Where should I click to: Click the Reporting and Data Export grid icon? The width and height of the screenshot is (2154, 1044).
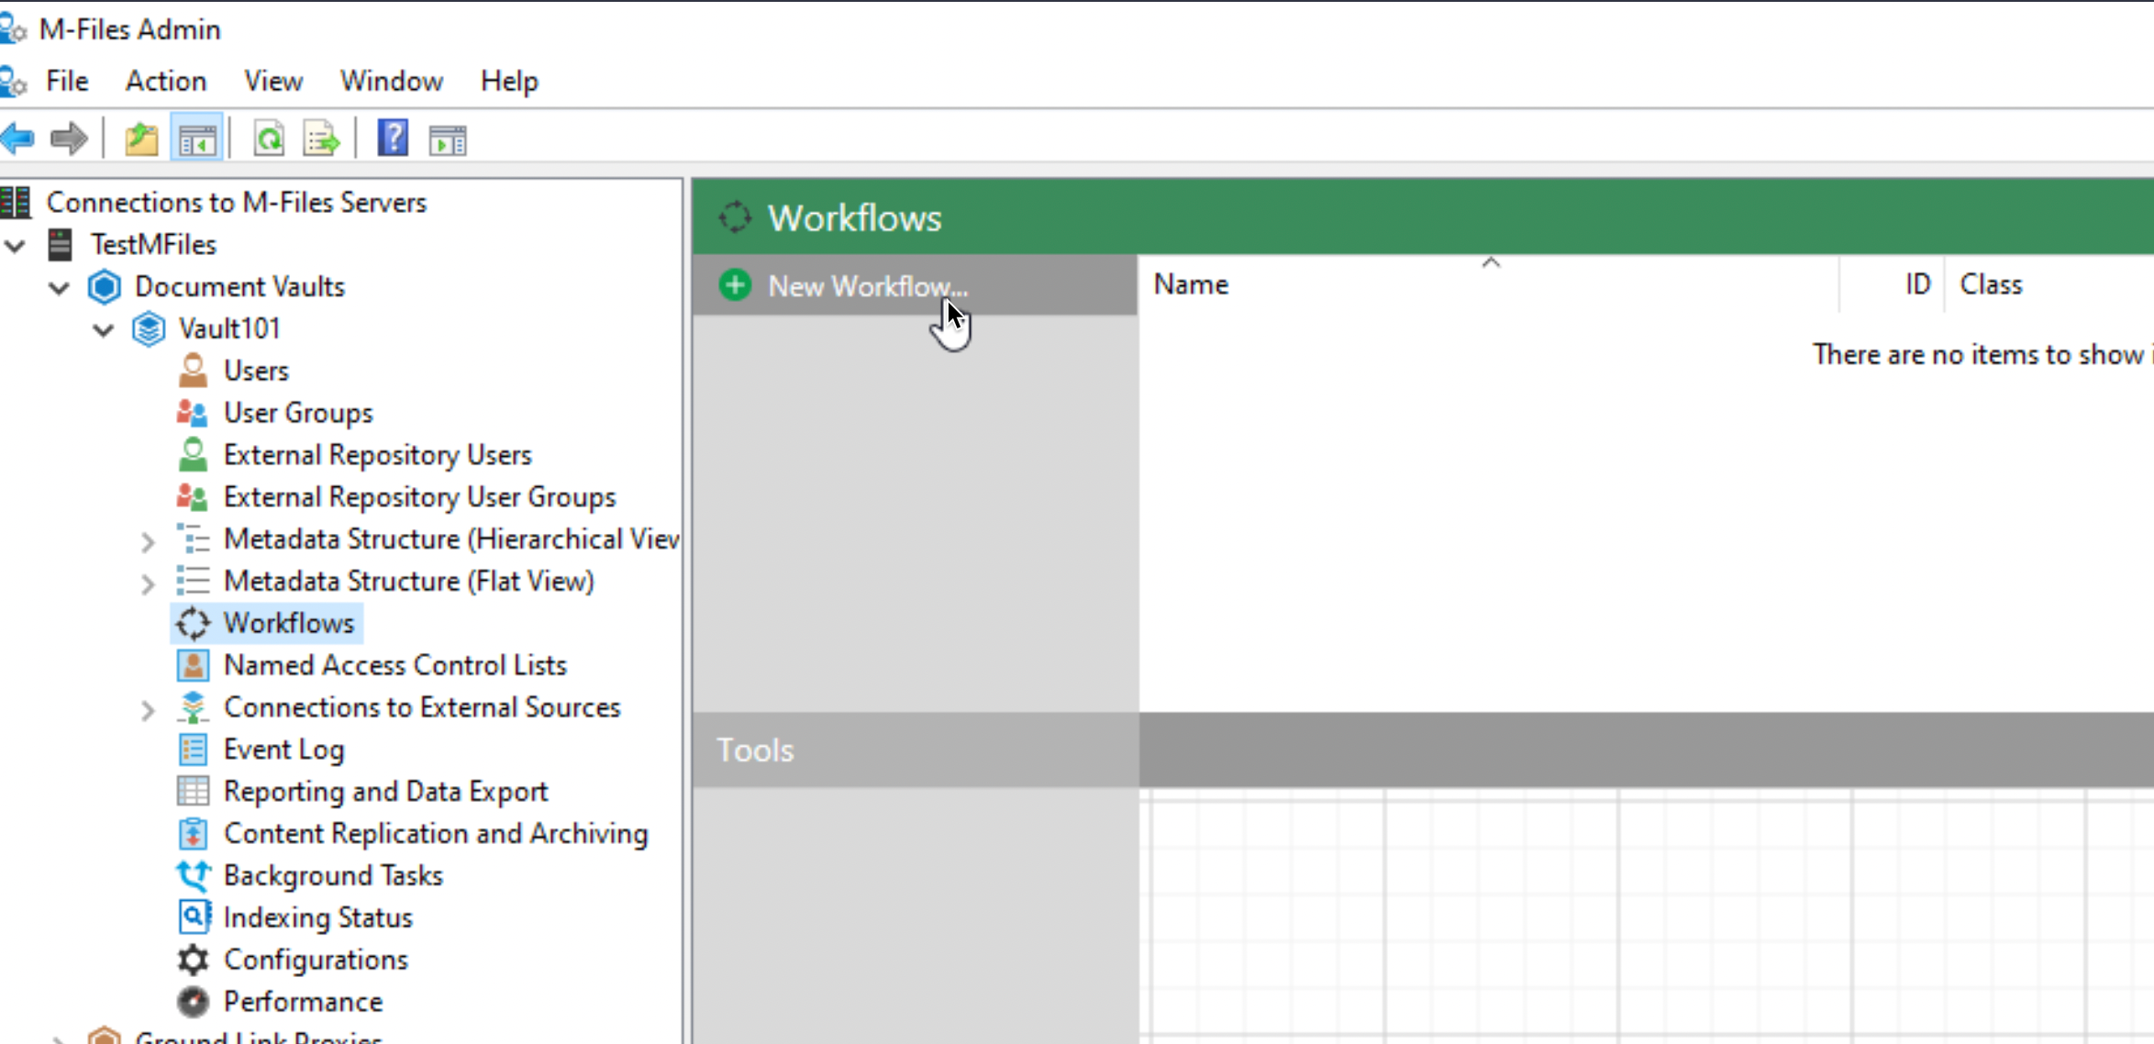click(x=193, y=791)
